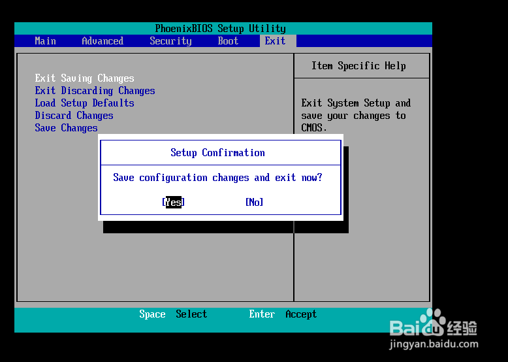508x362 pixels.
Task: Switch to the Advanced tab
Action: tap(103, 41)
